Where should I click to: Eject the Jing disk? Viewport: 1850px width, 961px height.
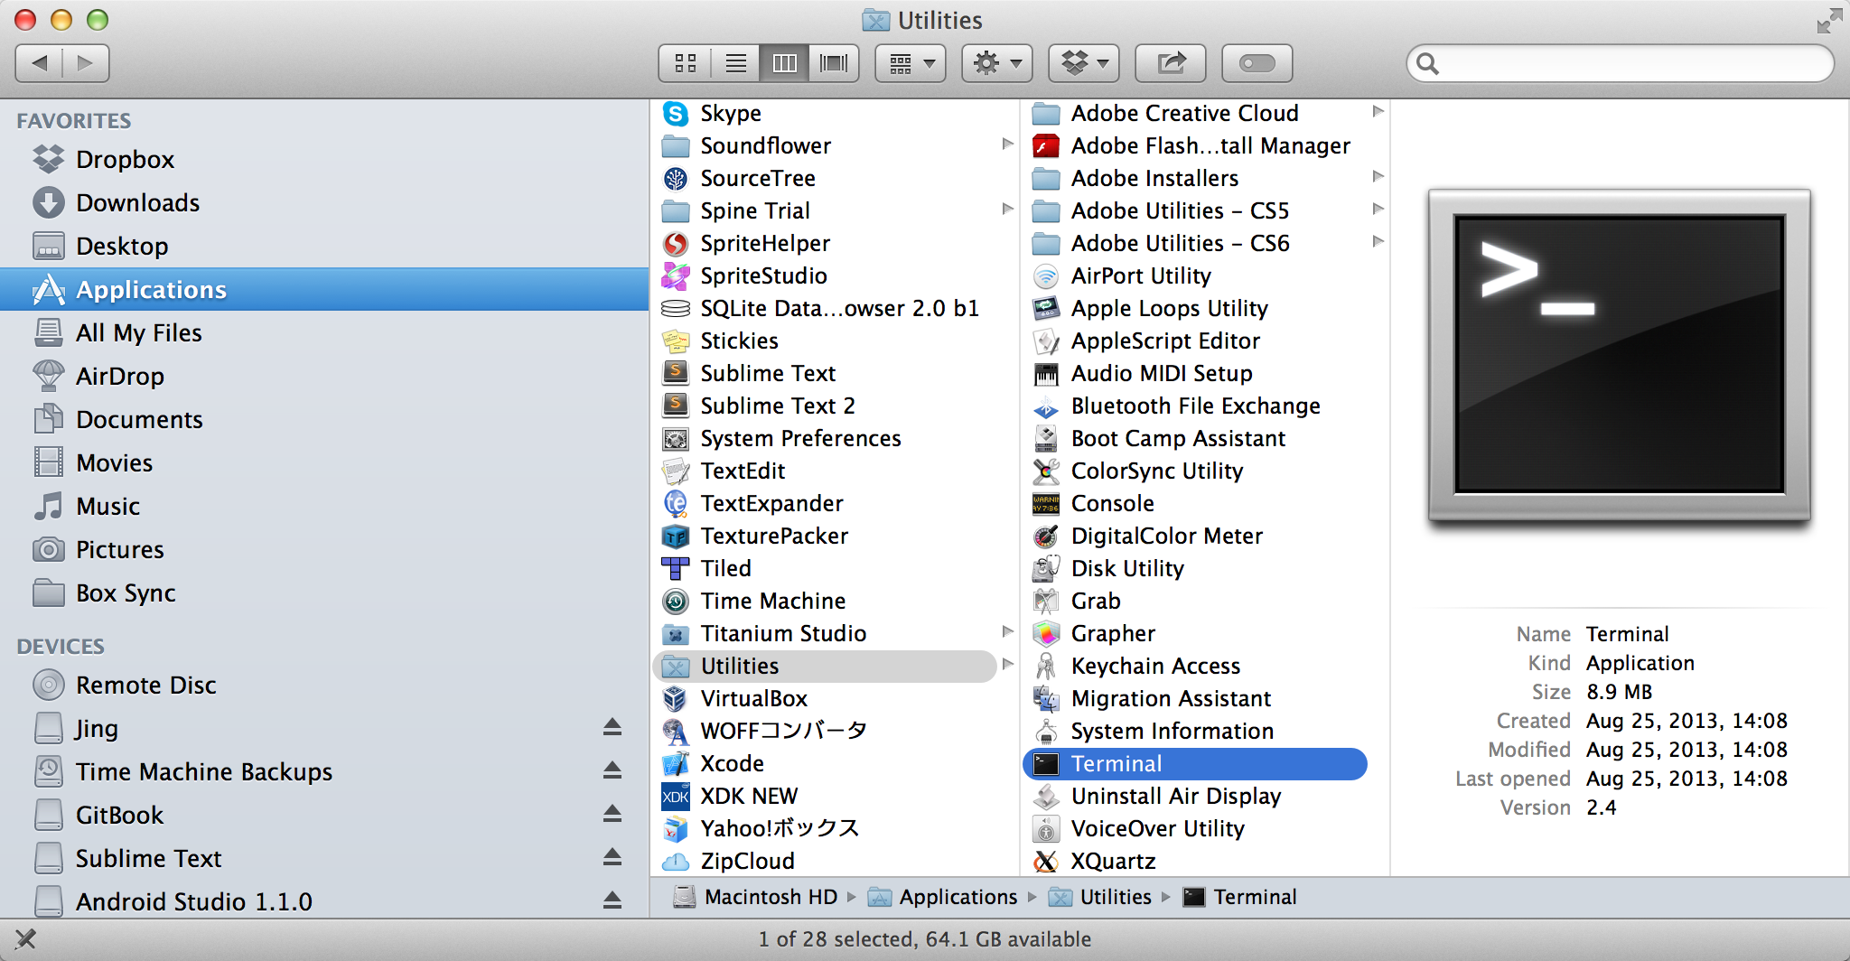click(x=612, y=727)
